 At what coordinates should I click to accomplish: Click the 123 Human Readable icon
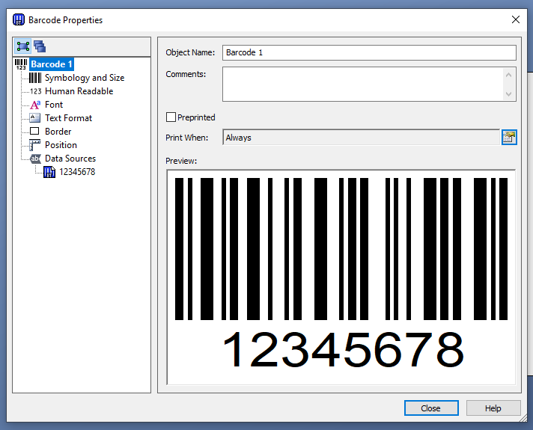point(36,91)
